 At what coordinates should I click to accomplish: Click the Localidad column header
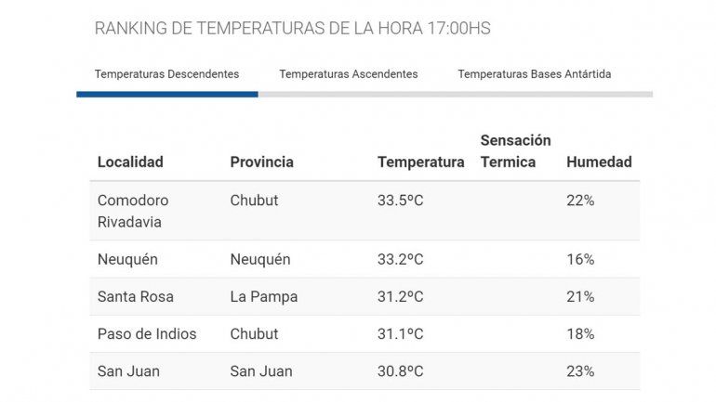pyautogui.click(x=130, y=162)
